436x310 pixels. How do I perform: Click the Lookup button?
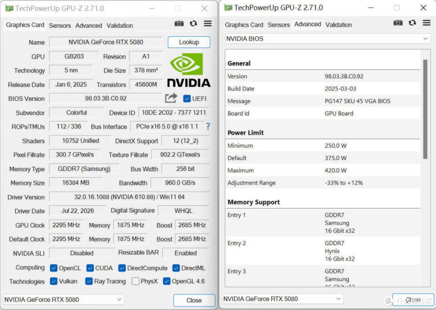pyautogui.click(x=189, y=42)
